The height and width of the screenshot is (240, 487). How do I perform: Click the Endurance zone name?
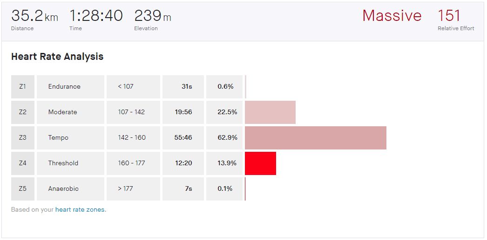pyautogui.click(x=64, y=87)
